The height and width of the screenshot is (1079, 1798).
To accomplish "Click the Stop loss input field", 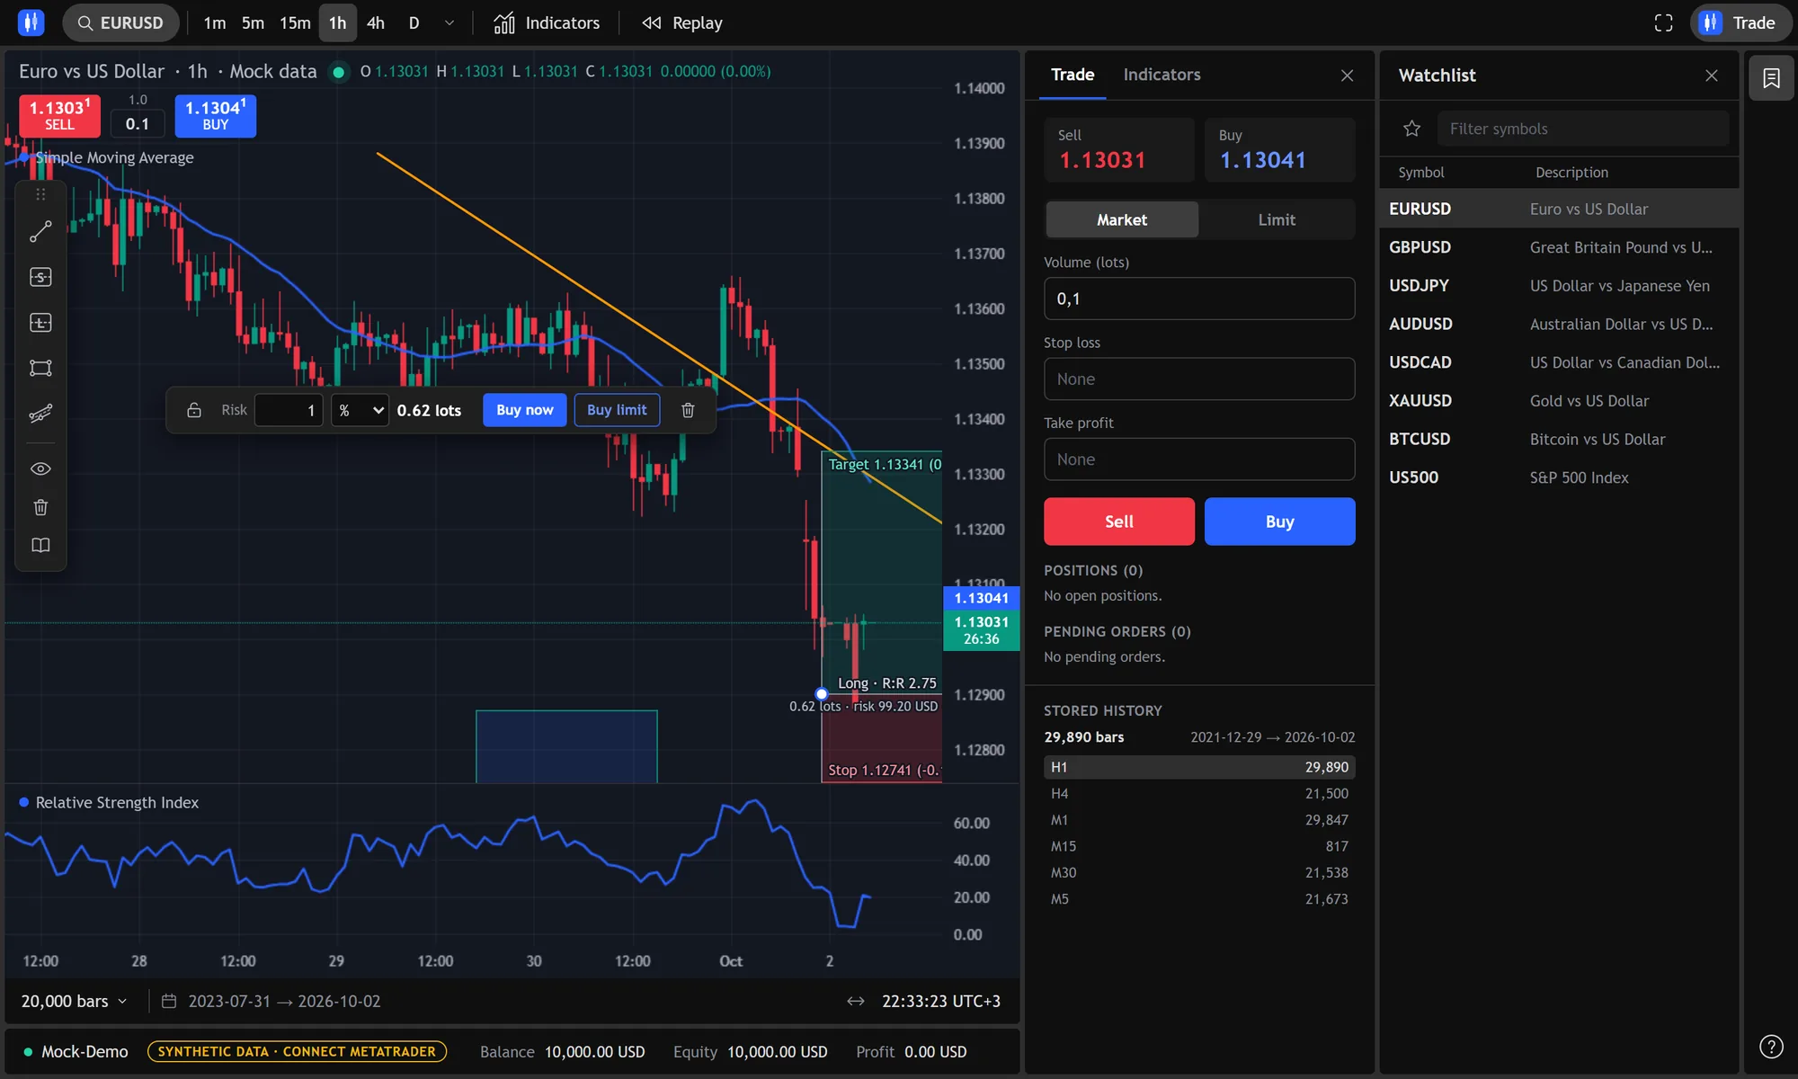I will pos(1199,379).
